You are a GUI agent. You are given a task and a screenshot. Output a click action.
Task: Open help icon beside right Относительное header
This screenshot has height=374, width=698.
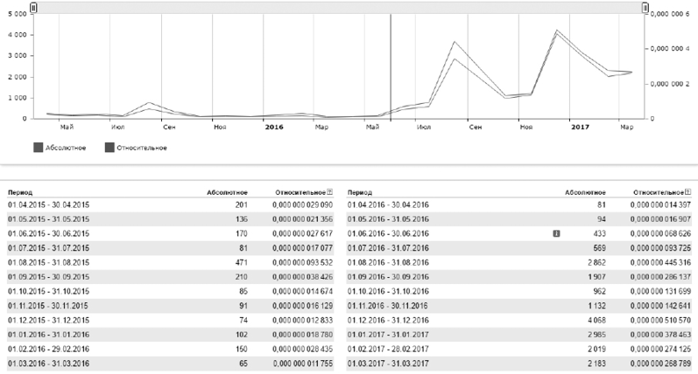[688, 190]
